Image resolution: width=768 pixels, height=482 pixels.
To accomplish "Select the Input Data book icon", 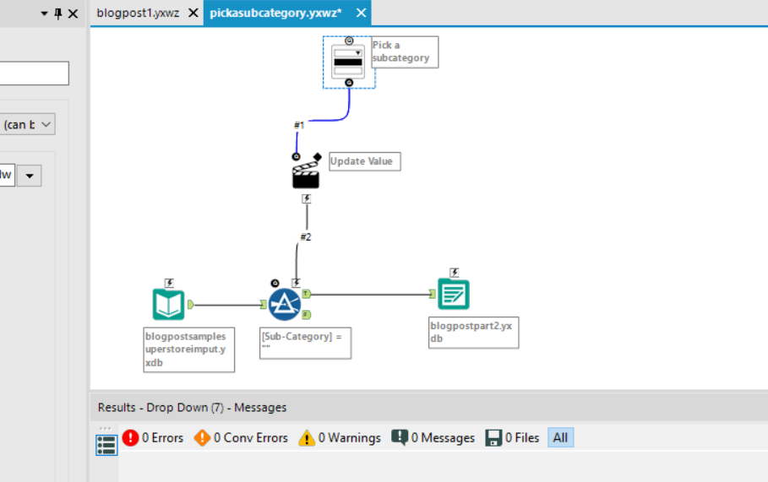I will click(168, 305).
